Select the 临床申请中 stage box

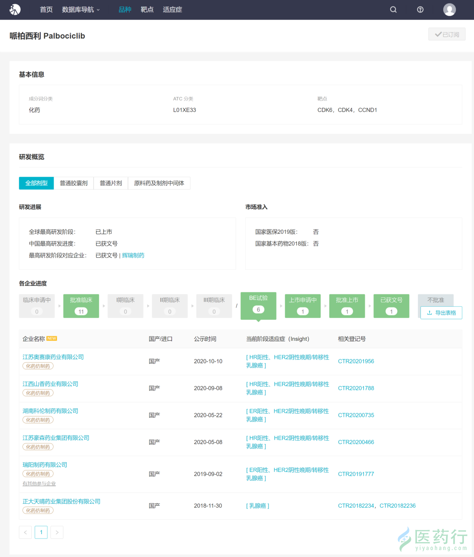point(37,306)
